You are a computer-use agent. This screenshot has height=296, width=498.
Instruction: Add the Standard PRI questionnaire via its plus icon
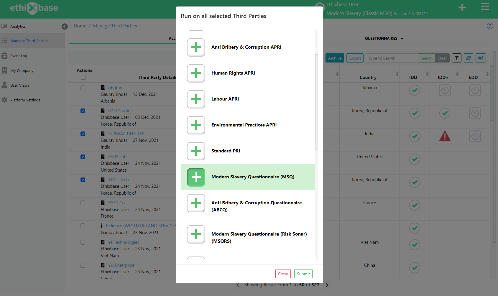click(x=196, y=151)
